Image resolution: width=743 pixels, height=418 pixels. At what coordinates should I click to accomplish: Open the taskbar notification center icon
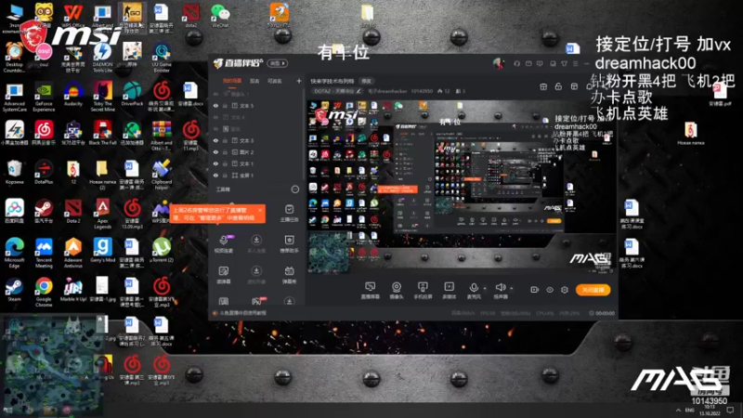[730, 410]
